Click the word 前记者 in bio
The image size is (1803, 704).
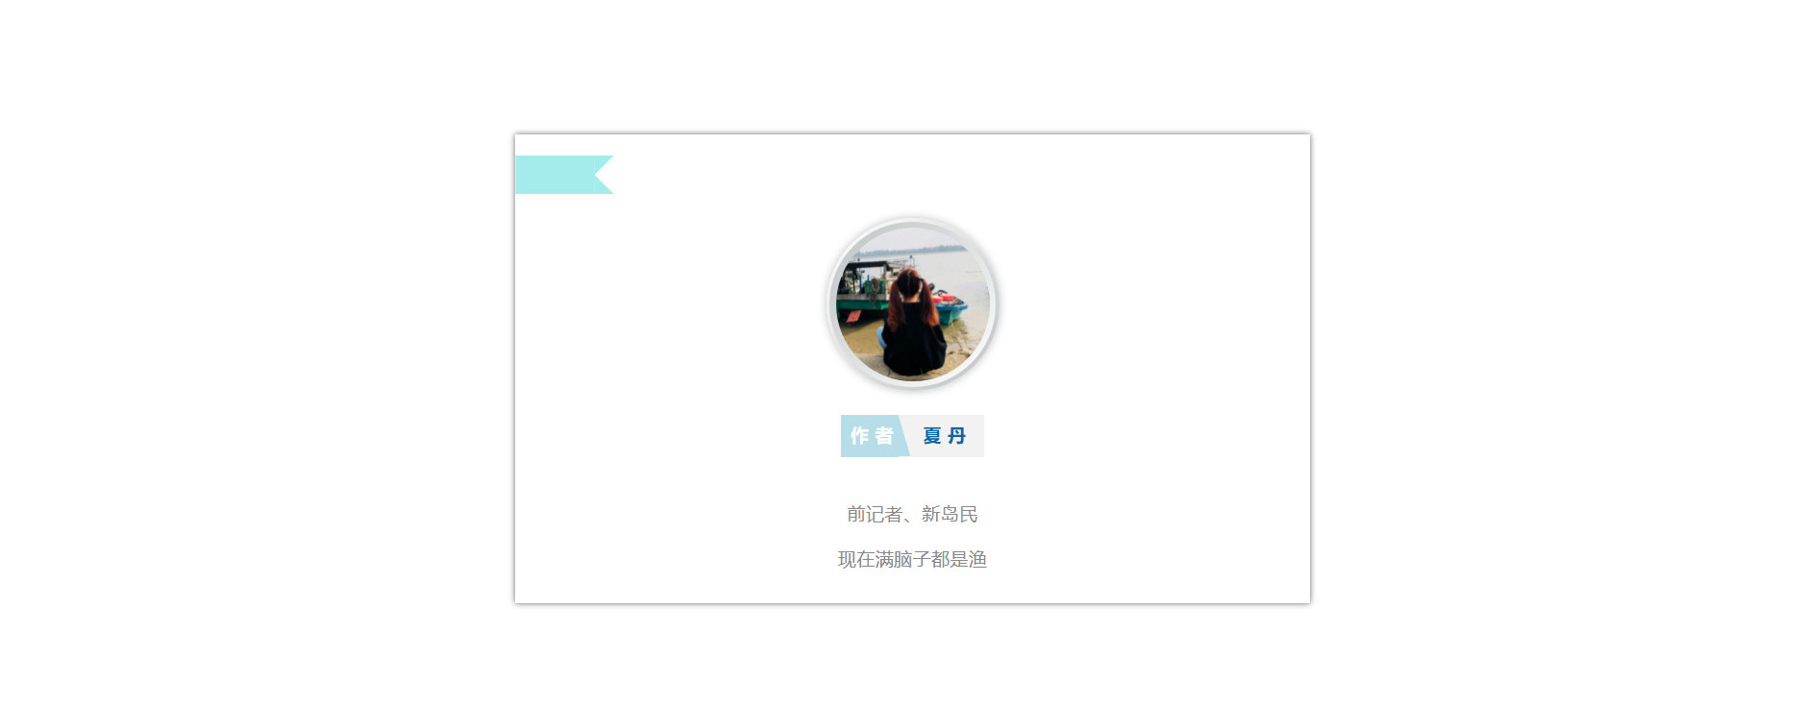[875, 515]
